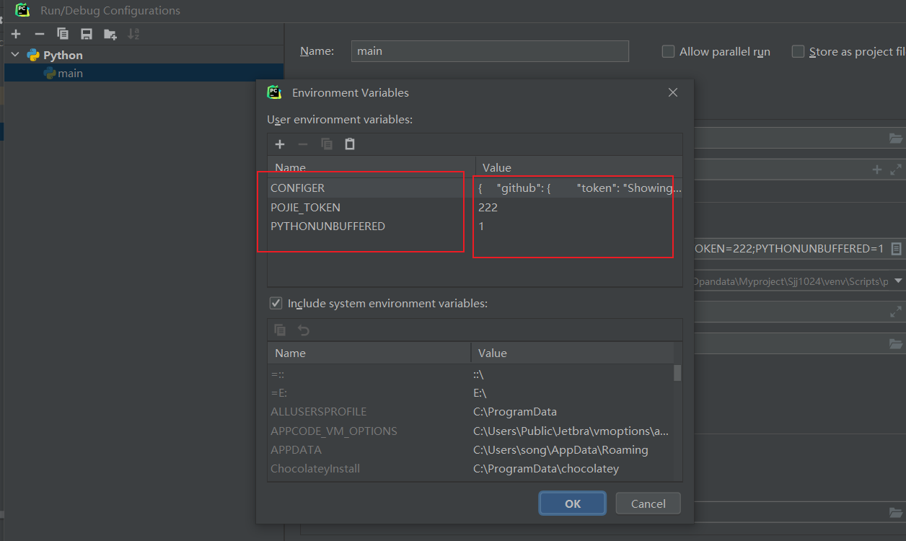Viewport: 906px width, 541px height.
Task: Select the main configuration under Python
Action: [x=69, y=72]
